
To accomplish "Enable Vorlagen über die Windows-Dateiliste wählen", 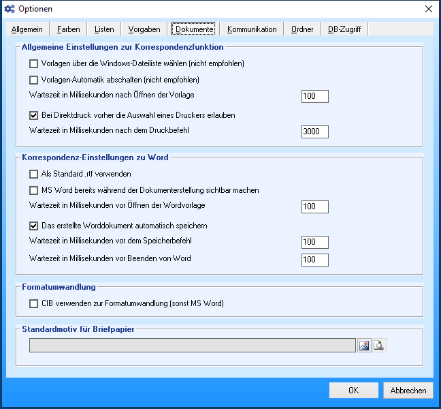I will point(34,63).
